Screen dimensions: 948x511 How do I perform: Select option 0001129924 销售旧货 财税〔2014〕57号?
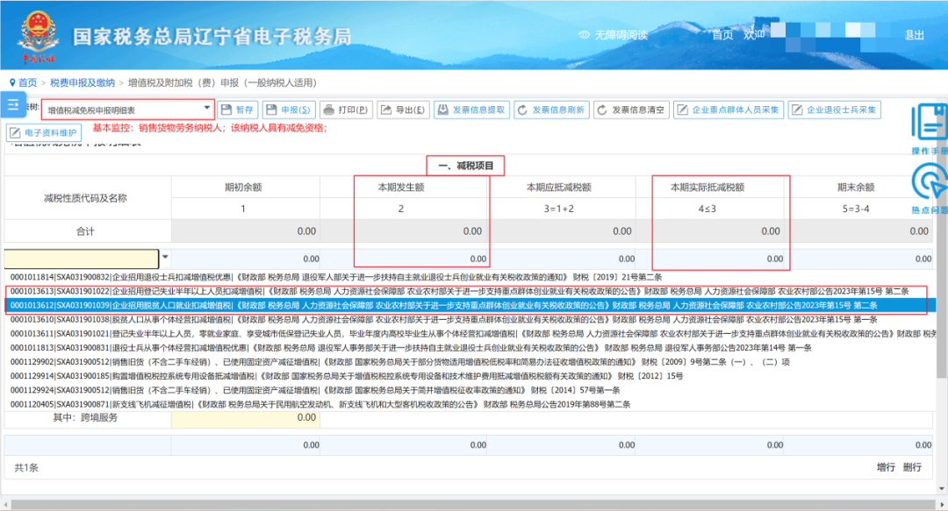315,390
